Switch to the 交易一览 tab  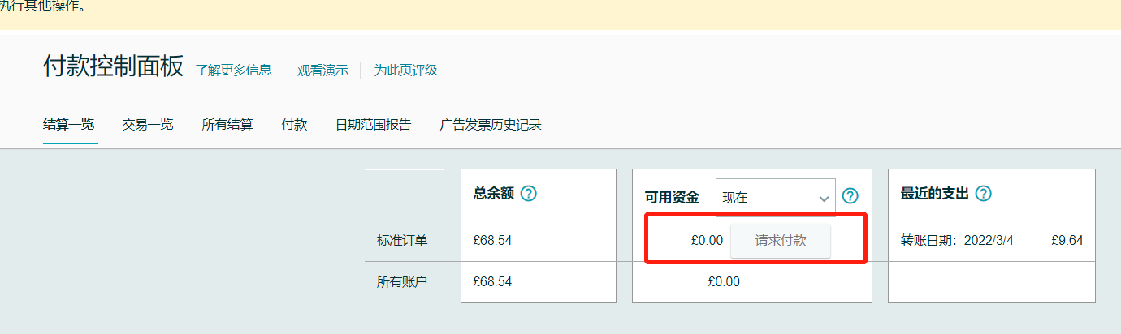pyautogui.click(x=148, y=125)
